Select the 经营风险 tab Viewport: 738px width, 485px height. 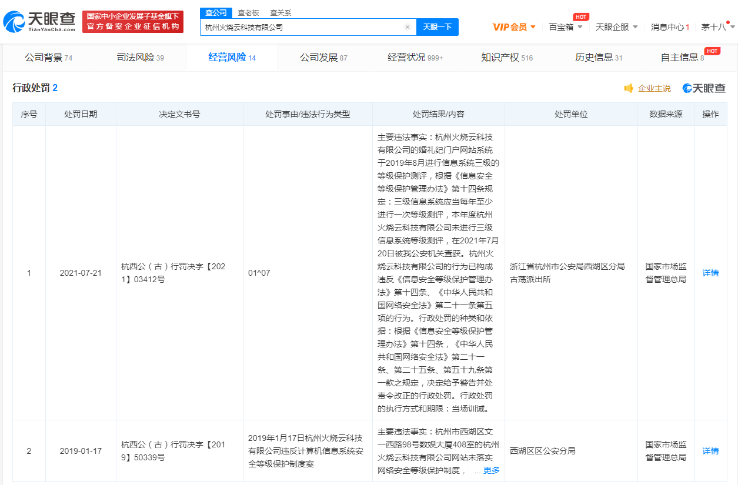tap(232, 58)
